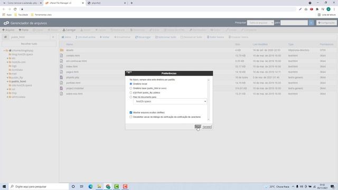Click Selecionar tudo button
This screenshot has height=190, width=338.
(x=165, y=37)
